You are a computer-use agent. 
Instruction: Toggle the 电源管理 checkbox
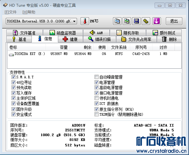click(96, 82)
